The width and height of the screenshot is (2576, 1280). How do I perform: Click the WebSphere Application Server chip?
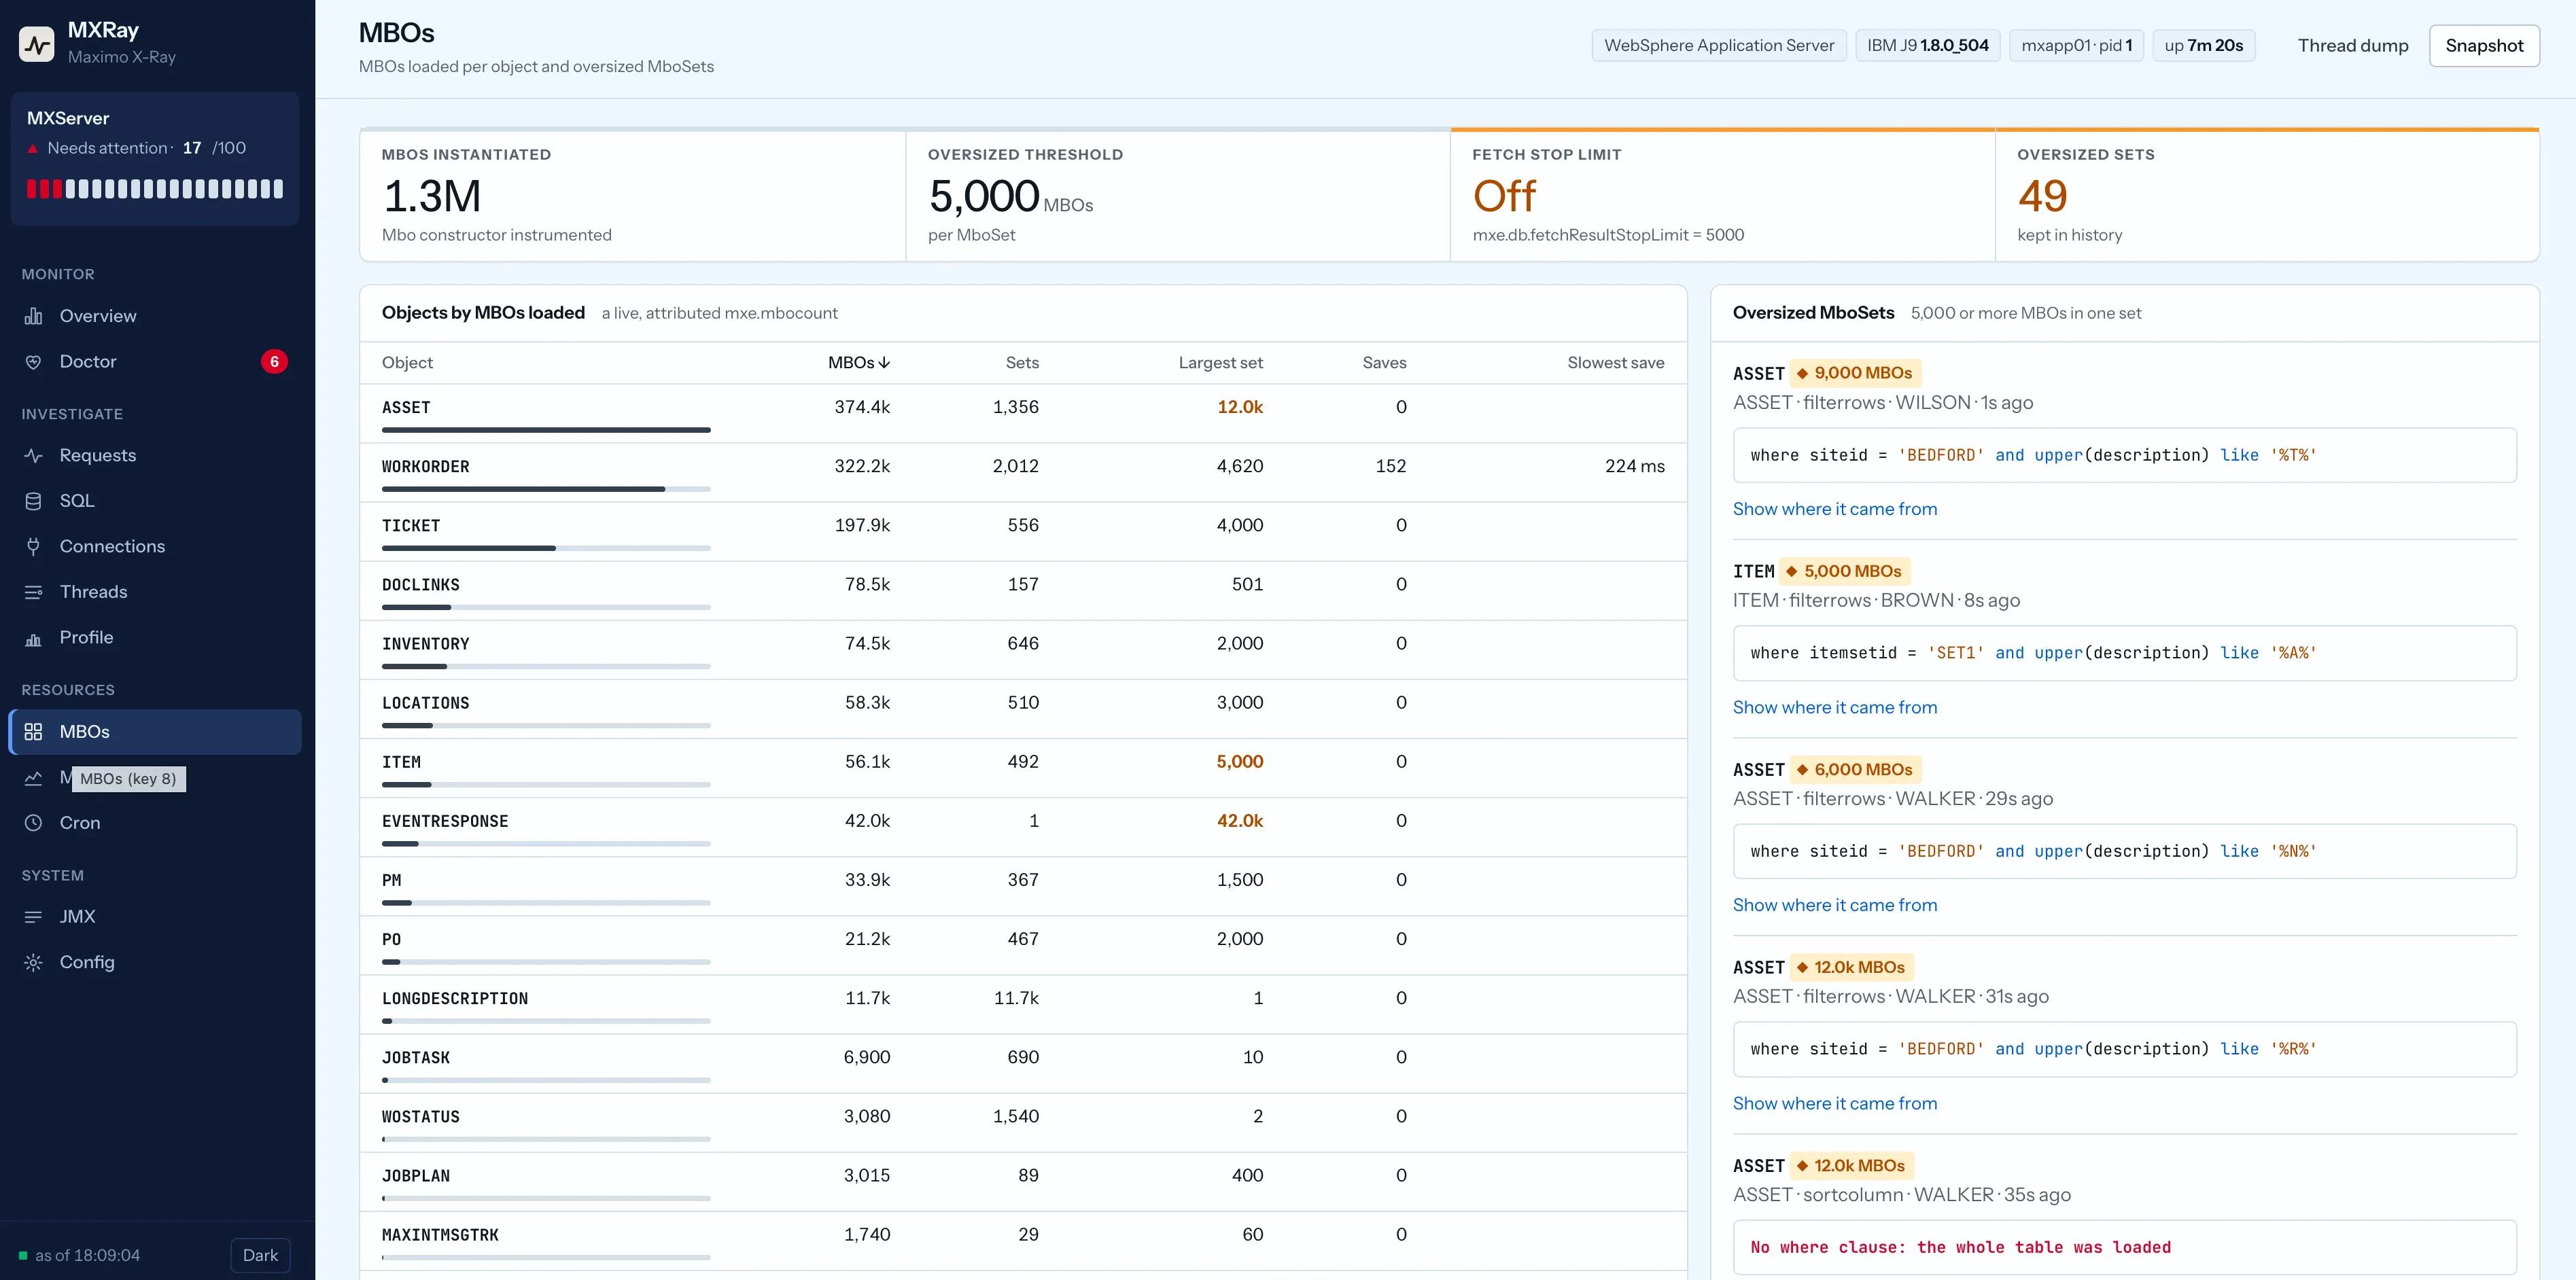coord(1719,46)
